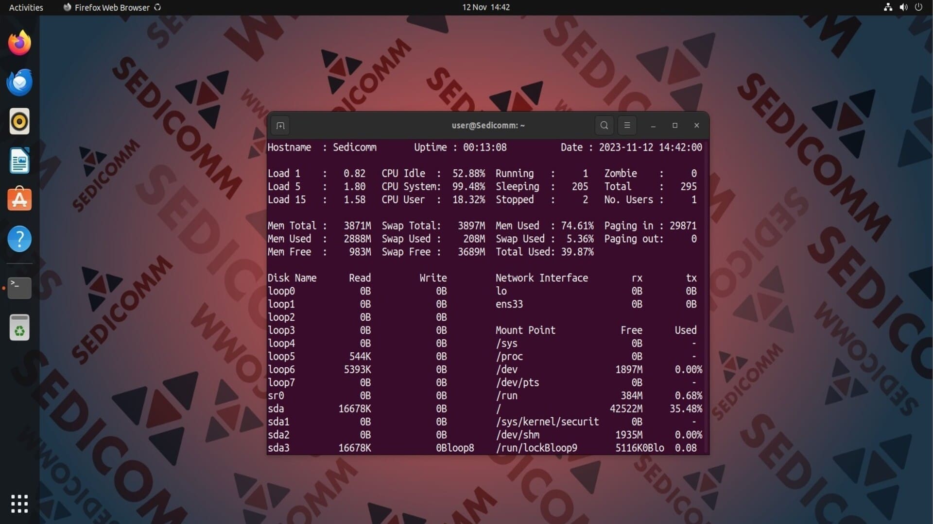Launch Thunderbird mail from the dock

(19, 82)
